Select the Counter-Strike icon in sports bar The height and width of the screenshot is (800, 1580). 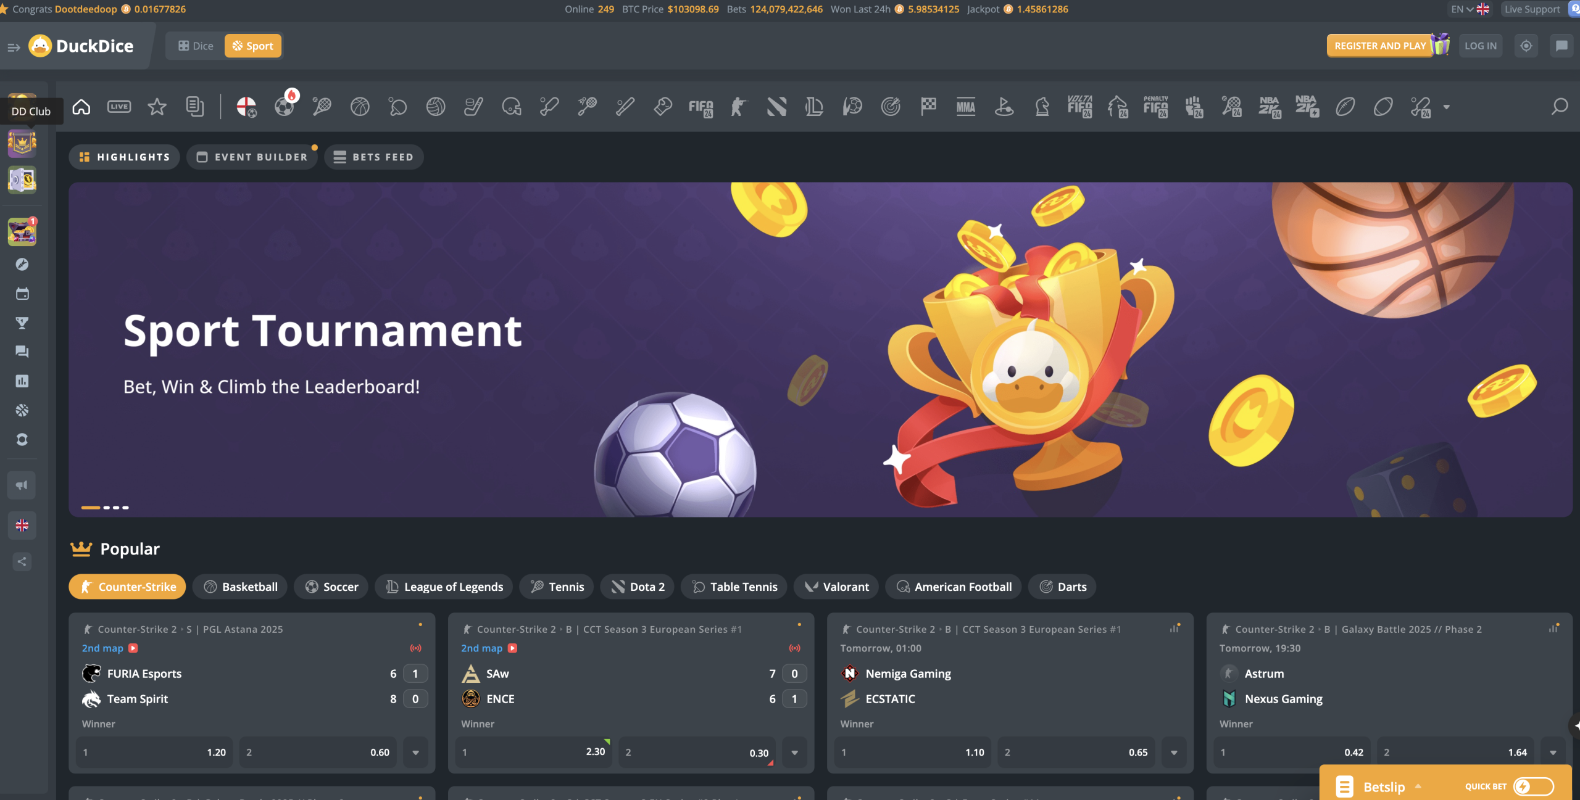coord(739,107)
